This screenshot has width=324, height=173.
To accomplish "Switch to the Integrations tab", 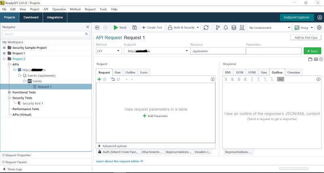I will (55, 17).
